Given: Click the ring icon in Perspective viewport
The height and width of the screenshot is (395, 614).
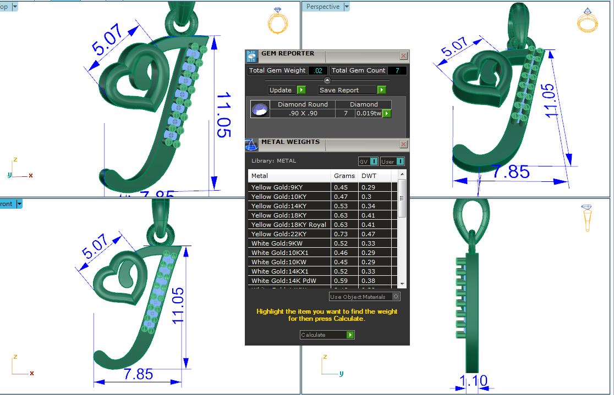Looking at the screenshot, I should pos(587,20).
